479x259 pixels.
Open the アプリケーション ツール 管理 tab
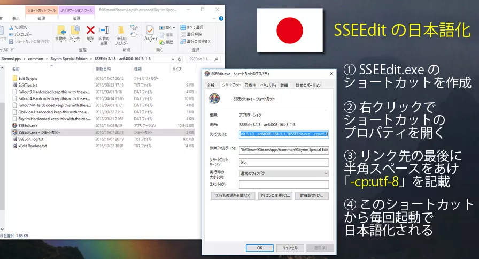pyautogui.click(x=76, y=18)
